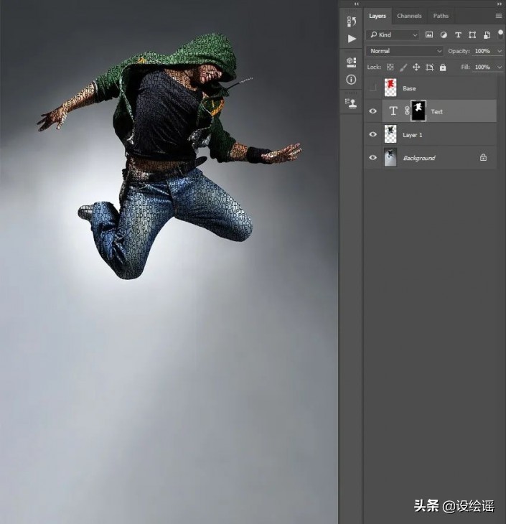
Task: Show the hidden Base layer
Action: (373, 88)
